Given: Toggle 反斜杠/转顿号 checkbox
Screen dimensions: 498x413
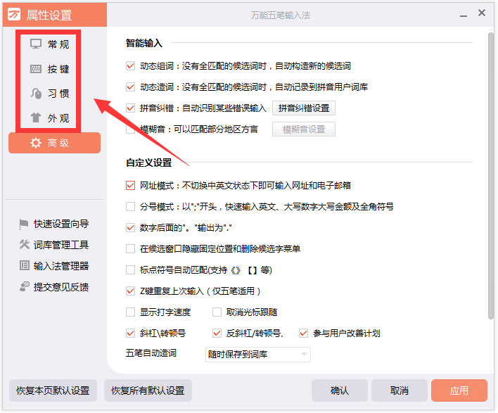Looking at the screenshot, I should coord(217,333).
